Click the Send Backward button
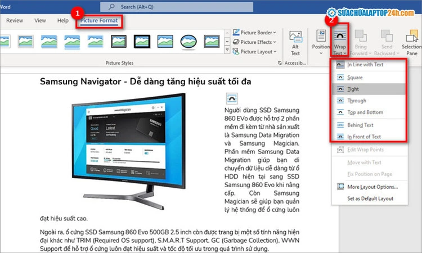 click(387, 43)
